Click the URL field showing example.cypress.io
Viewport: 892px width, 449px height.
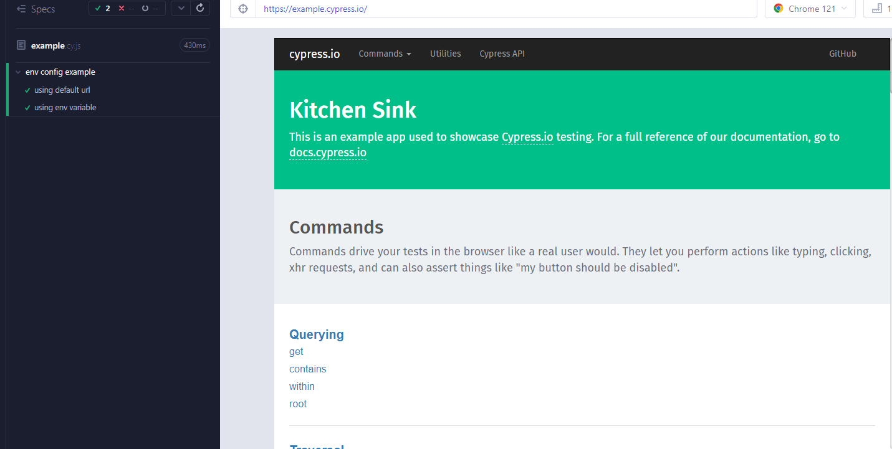tap(506, 9)
